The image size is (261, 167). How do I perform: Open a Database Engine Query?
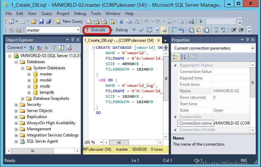pyautogui.click(x=89, y=21)
